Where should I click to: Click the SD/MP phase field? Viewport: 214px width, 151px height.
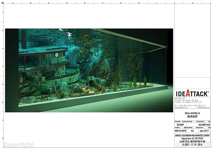(x=180, y=125)
